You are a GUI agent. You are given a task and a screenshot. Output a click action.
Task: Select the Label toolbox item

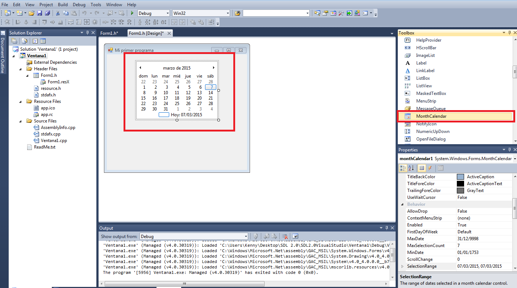pos(421,63)
